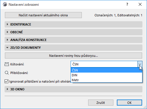Screen dimensions: 147x109
Task: Pick Metr from the dropdown list
Action: 107,80
